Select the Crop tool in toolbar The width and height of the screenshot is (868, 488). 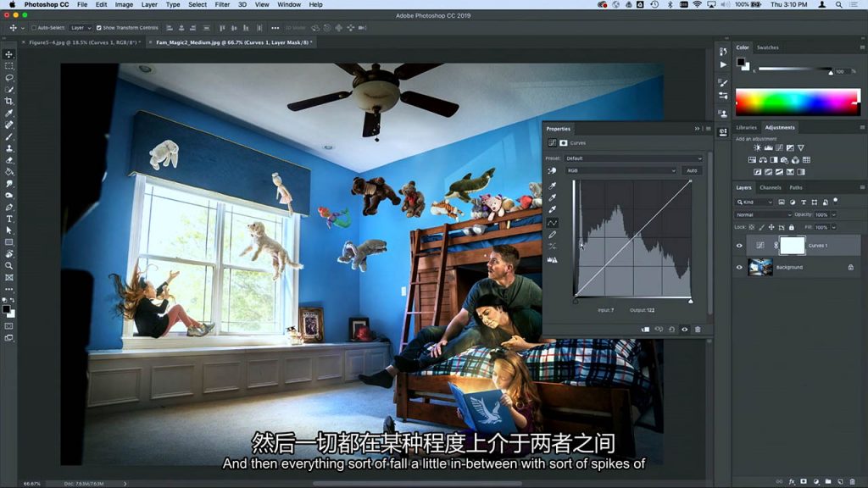[8, 102]
